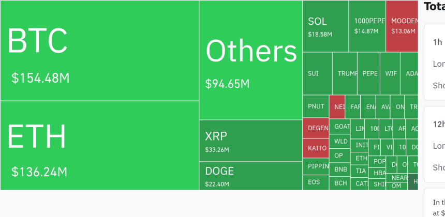The image size is (445, 217).
Task: Select the DOGE $22.40M block
Action: click(x=250, y=176)
